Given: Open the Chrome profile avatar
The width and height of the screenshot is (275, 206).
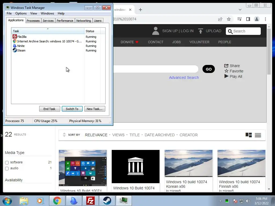Looking at the screenshot, I should click(256, 19).
